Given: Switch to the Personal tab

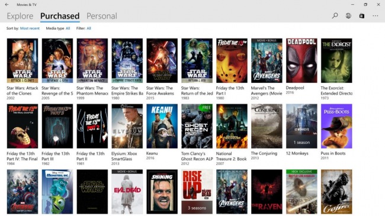Looking at the screenshot, I should click(x=102, y=16).
